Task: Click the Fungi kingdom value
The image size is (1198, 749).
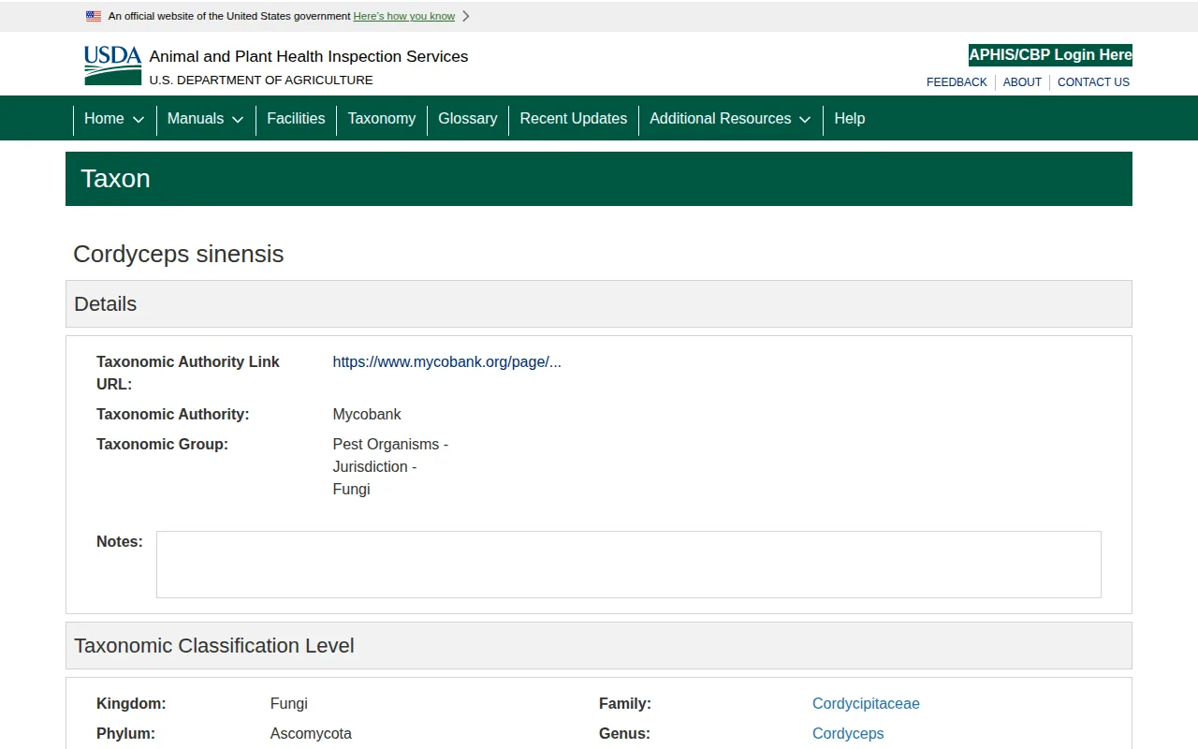Action: (289, 704)
